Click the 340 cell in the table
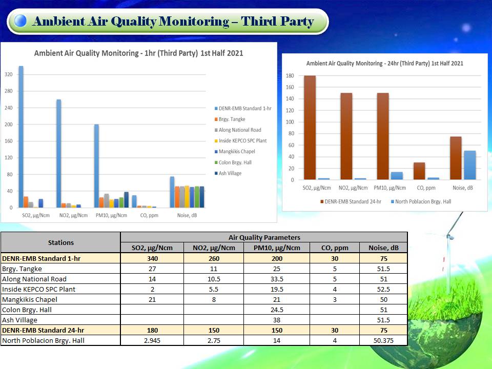This screenshot has height=369, width=492. pos(152,258)
